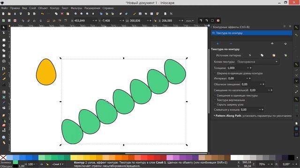Open the Расширения menu
This screenshot has width=300, height=168.
click(92, 8)
